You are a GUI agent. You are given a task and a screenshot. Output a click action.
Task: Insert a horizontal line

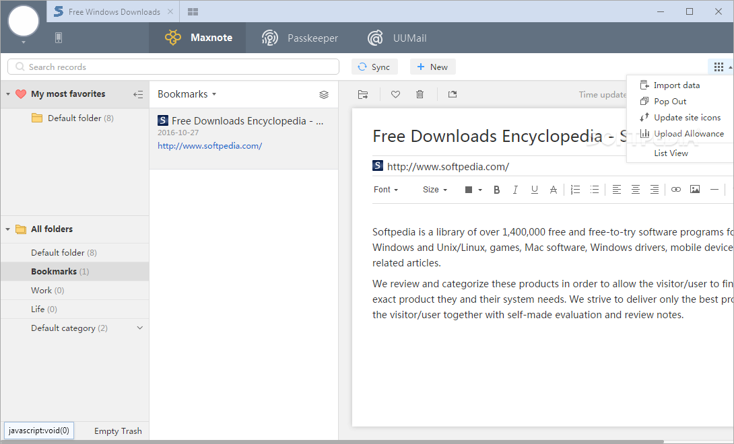[x=714, y=190]
